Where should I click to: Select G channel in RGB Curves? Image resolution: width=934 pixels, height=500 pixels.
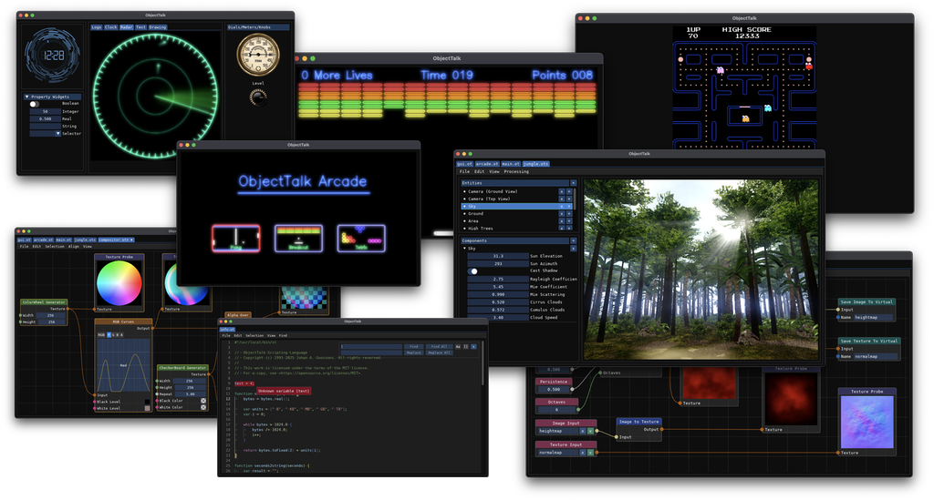113,335
